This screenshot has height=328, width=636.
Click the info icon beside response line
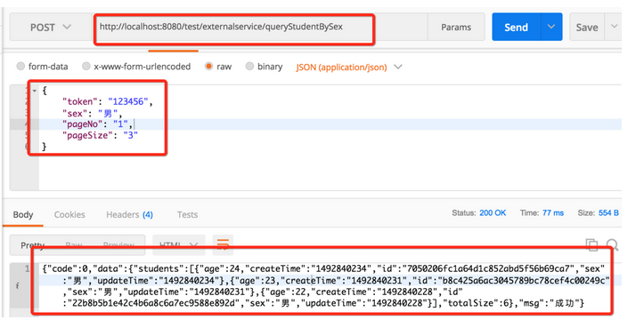(x=18, y=286)
